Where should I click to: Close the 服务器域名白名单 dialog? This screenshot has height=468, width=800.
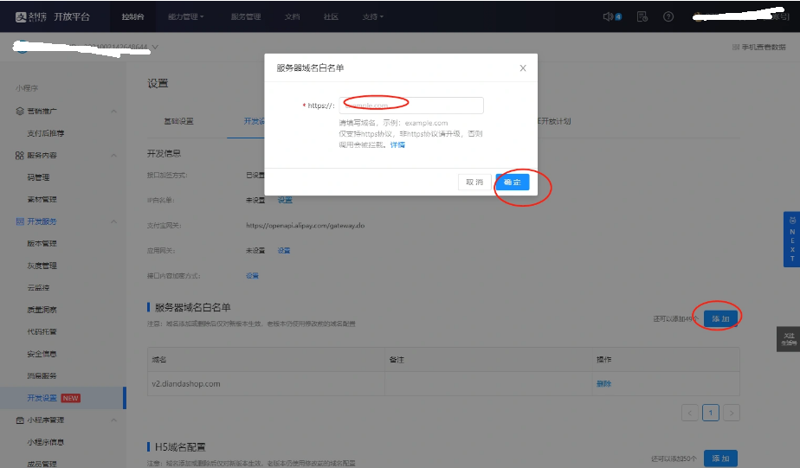click(522, 67)
